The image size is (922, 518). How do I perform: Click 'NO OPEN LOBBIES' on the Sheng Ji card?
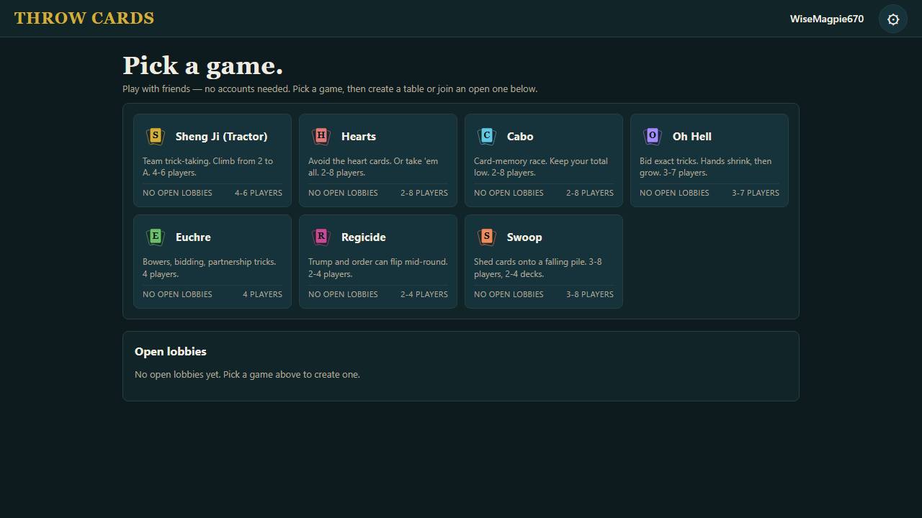click(177, 193)
